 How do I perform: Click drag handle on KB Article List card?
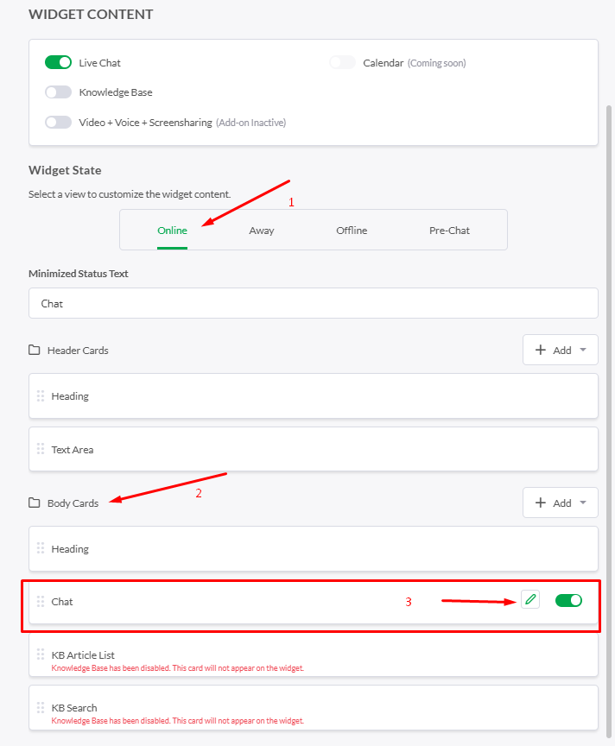pyautogui.click(x=41, y=654)
